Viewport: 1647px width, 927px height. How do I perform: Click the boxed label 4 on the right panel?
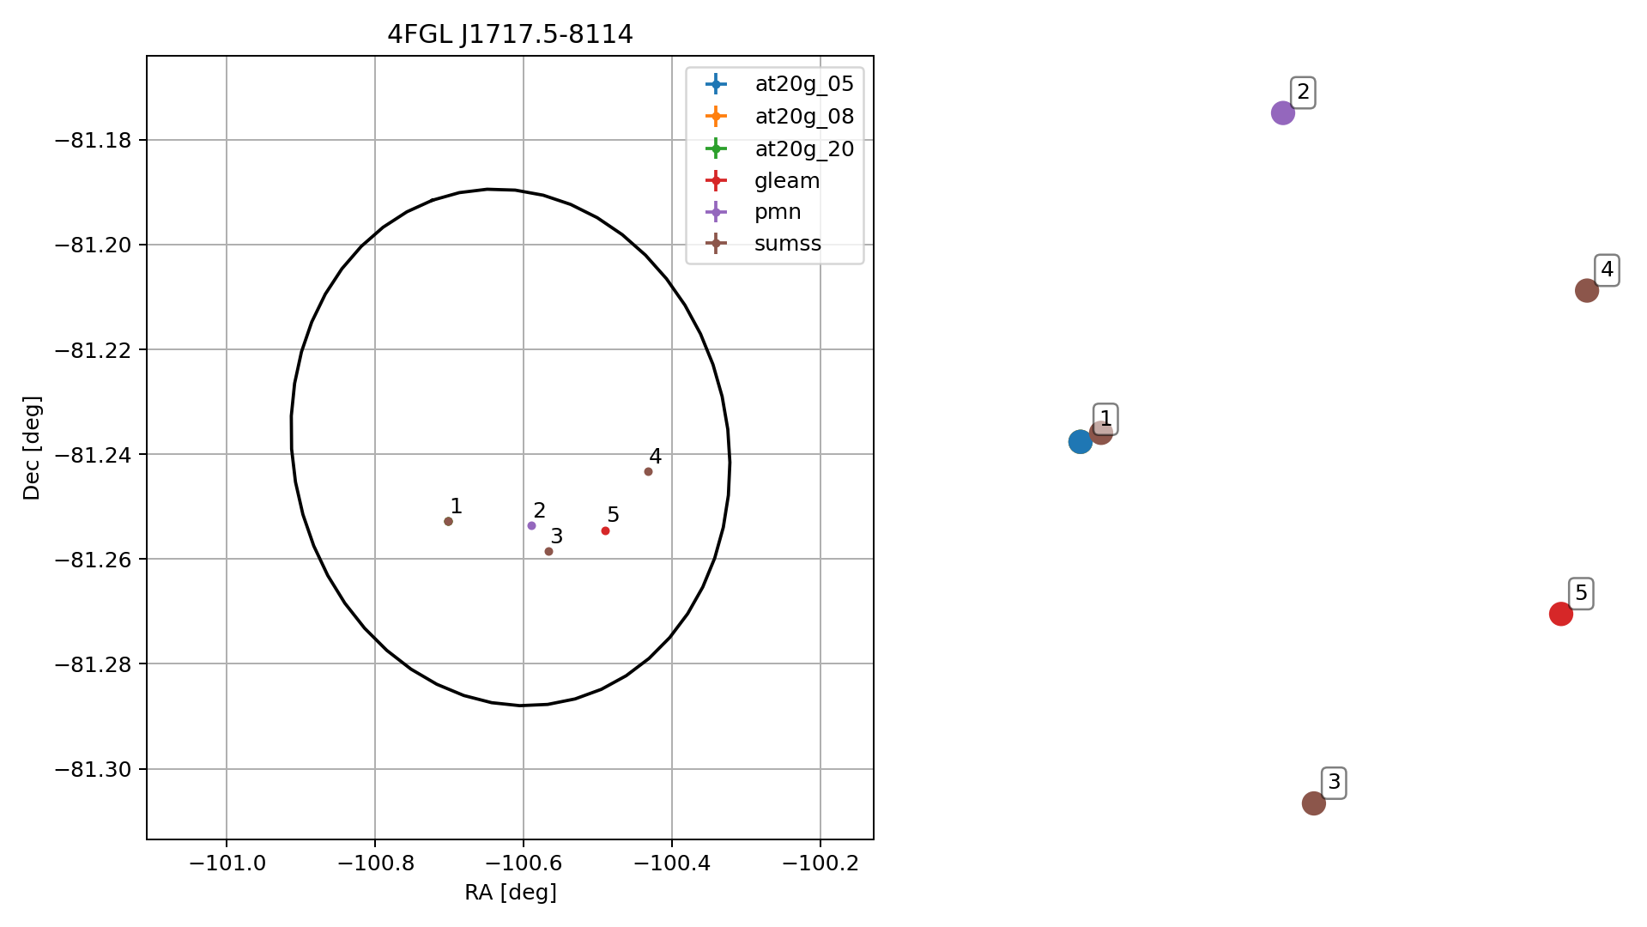click(x=1607, y=270)
